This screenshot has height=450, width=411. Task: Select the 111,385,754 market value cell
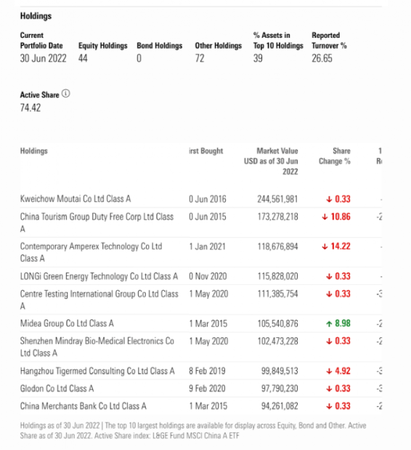pos(277,294)
